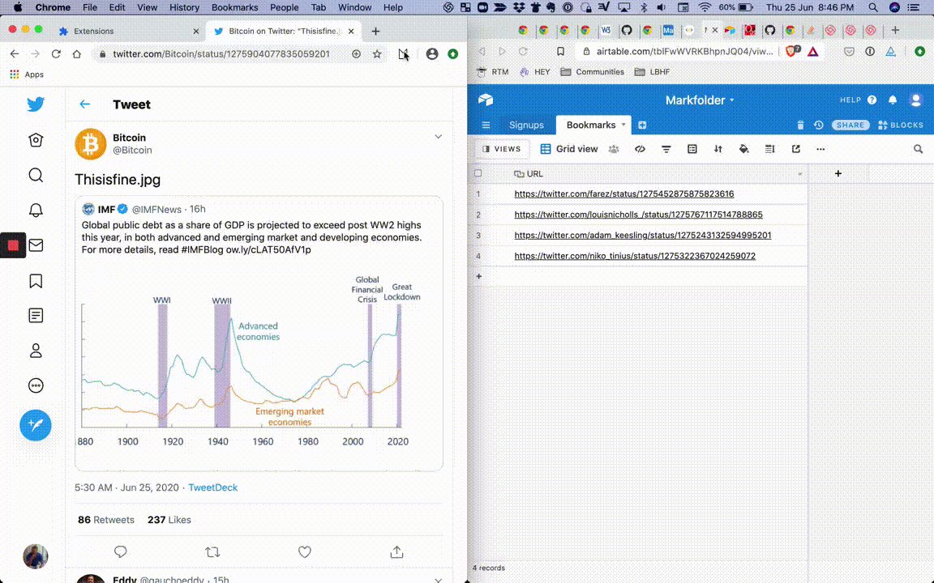
Task: Open adam_keesling tweet URL row 3
Action: pos(643,236)
